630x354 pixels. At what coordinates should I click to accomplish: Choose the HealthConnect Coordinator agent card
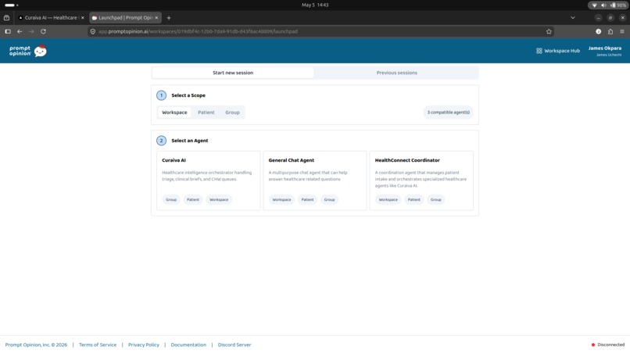421,181
